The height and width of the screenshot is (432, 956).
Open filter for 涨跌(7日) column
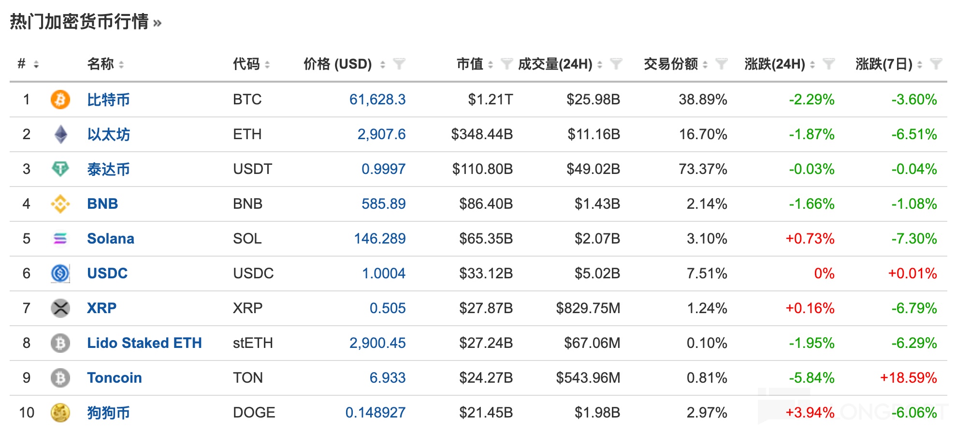(x=936, y=64)
